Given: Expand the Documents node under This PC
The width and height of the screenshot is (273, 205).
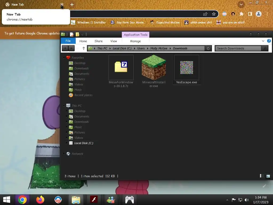Looking at the screenshot, I should click(x=67, y=116).
